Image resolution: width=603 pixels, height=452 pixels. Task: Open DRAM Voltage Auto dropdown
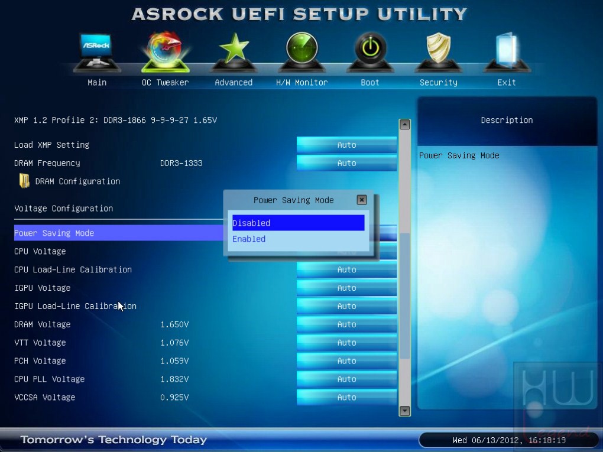tap(346, 324)
